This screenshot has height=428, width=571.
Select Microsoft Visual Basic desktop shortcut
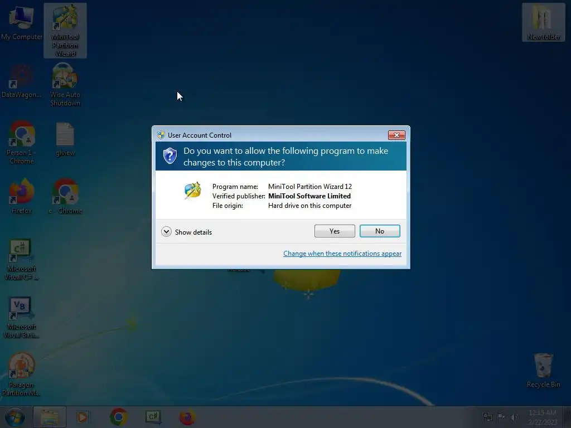point(21,318)
